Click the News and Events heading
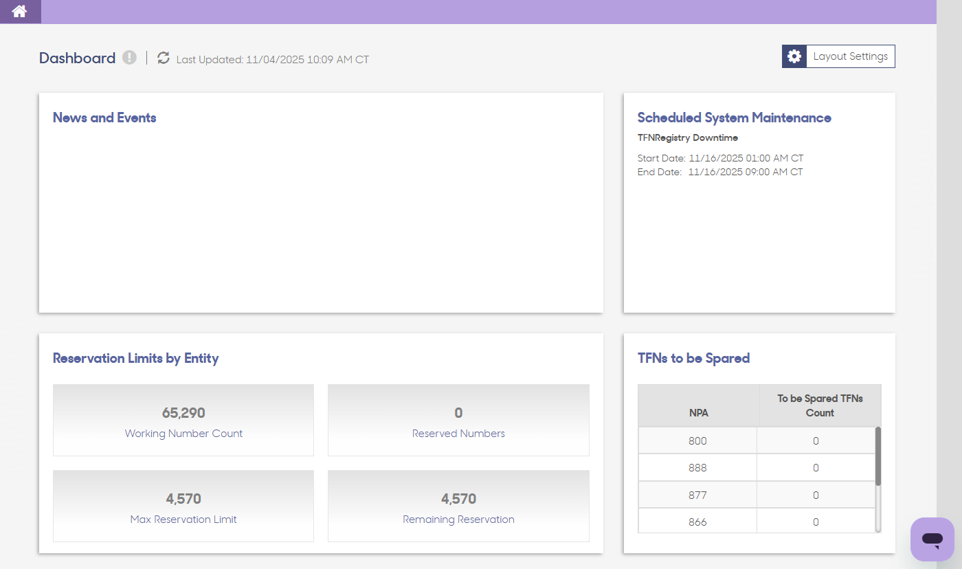This screenshot has height=569, width=962. tap(104, 118)
